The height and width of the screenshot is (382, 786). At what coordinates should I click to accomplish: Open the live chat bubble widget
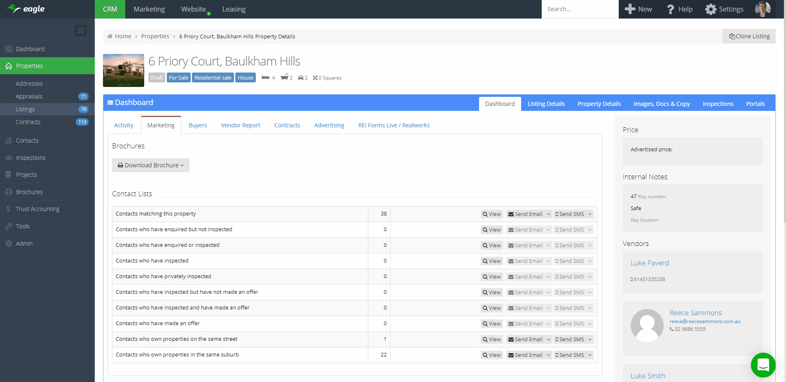point(763,365)
